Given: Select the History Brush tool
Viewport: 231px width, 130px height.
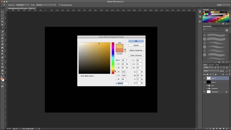Looking at the screenshot, I should (2, 41).
